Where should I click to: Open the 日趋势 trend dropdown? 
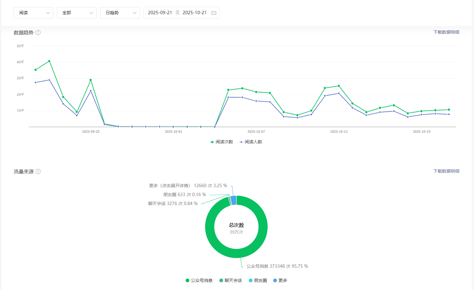tap(120, 13)
